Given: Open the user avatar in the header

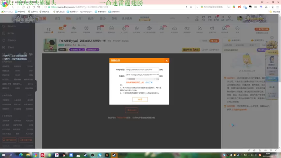Looking at the screenshot, I should tap(240, 18).
